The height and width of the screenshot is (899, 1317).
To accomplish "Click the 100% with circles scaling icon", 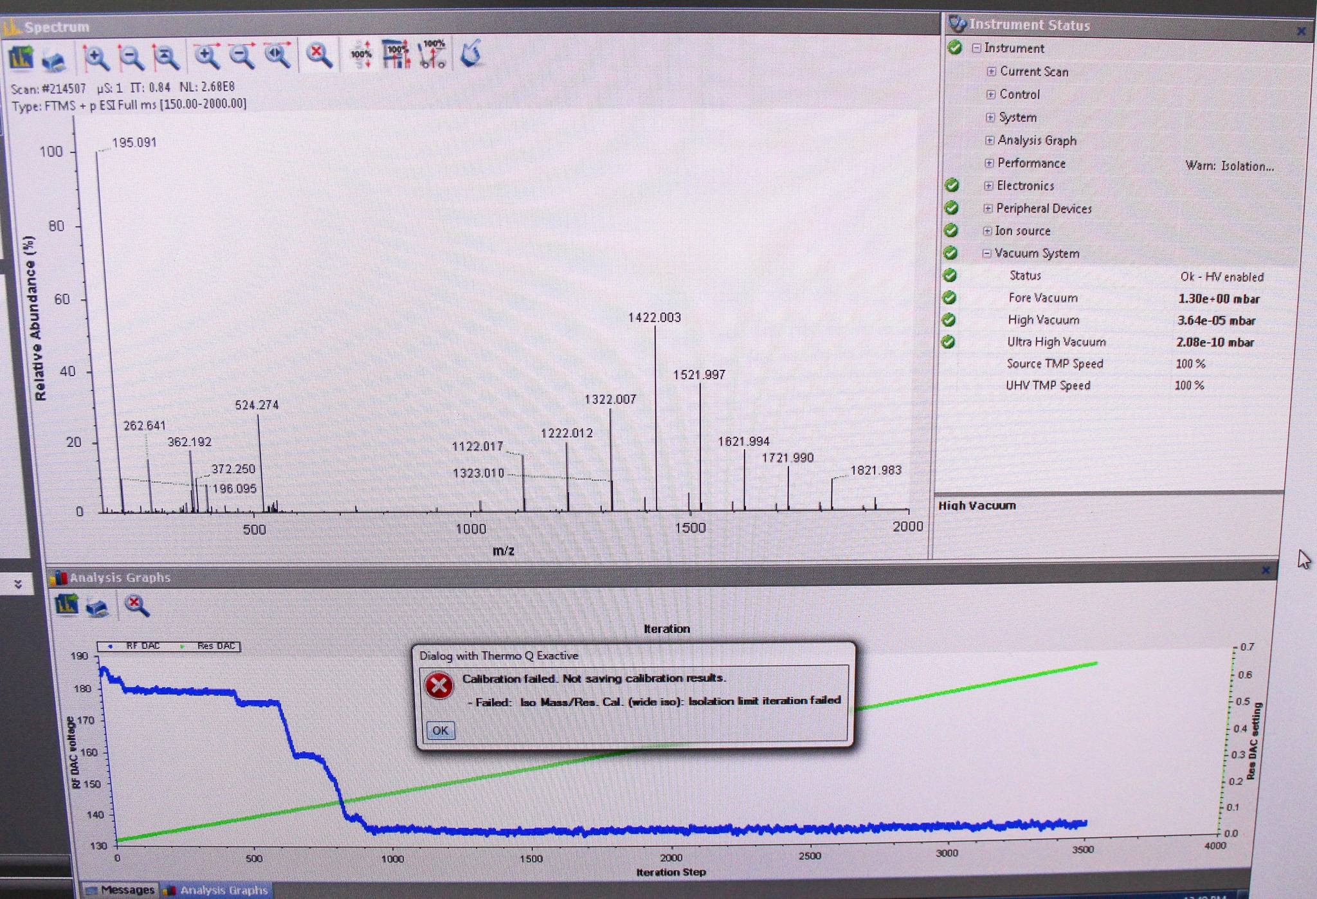I will click(x=433, y=54).
